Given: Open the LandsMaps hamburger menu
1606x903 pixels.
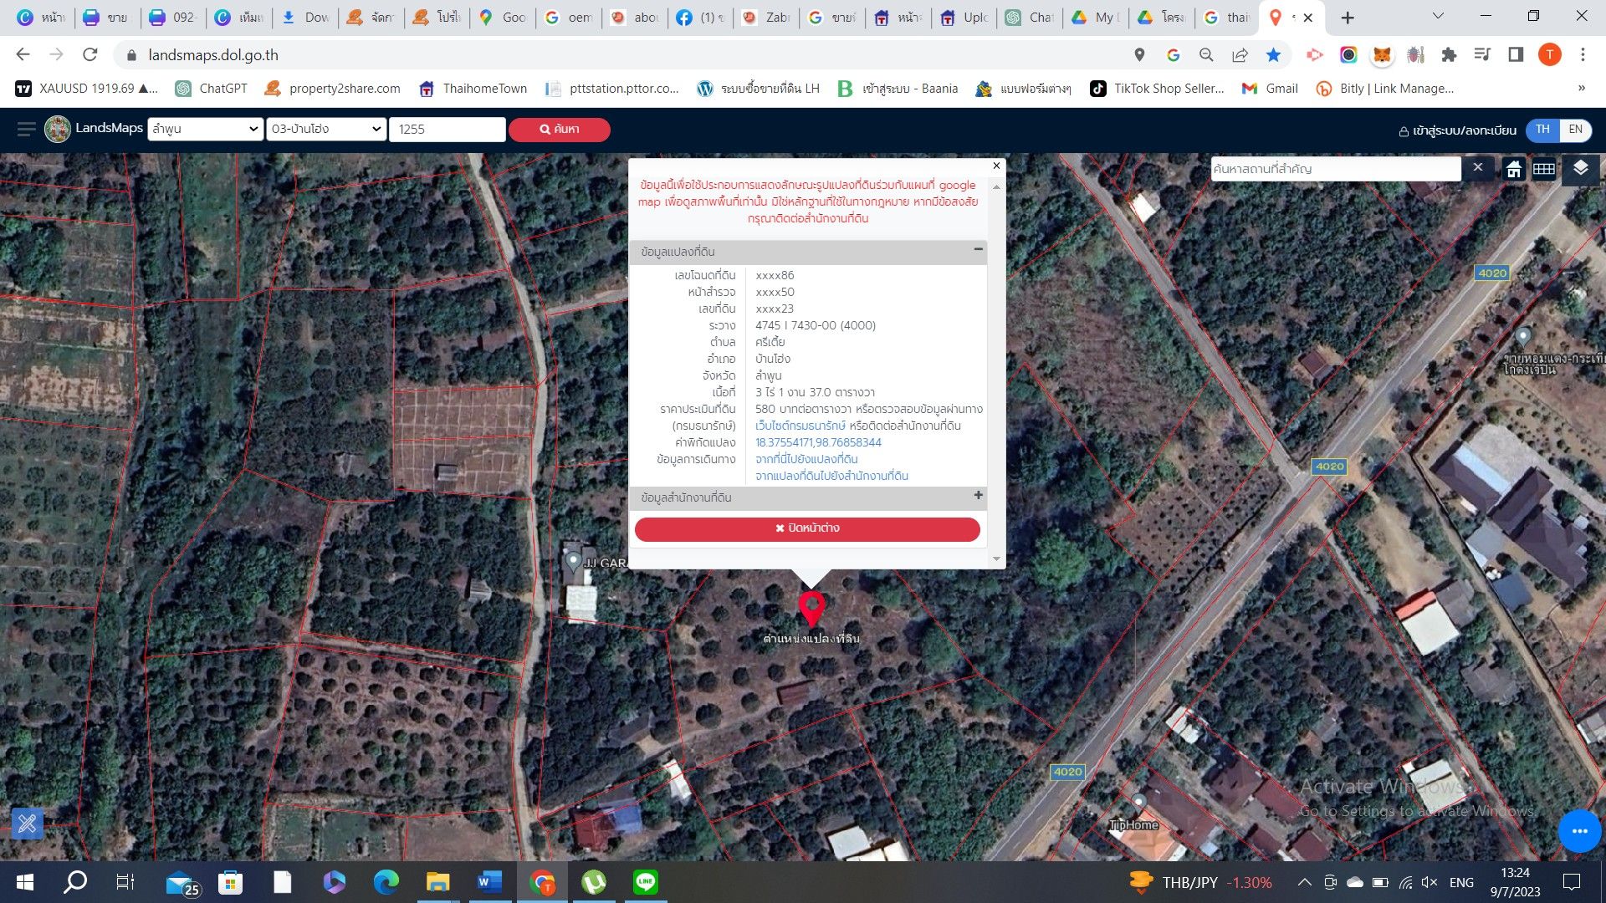Looking at the screenshot, I should click(26, 129).
